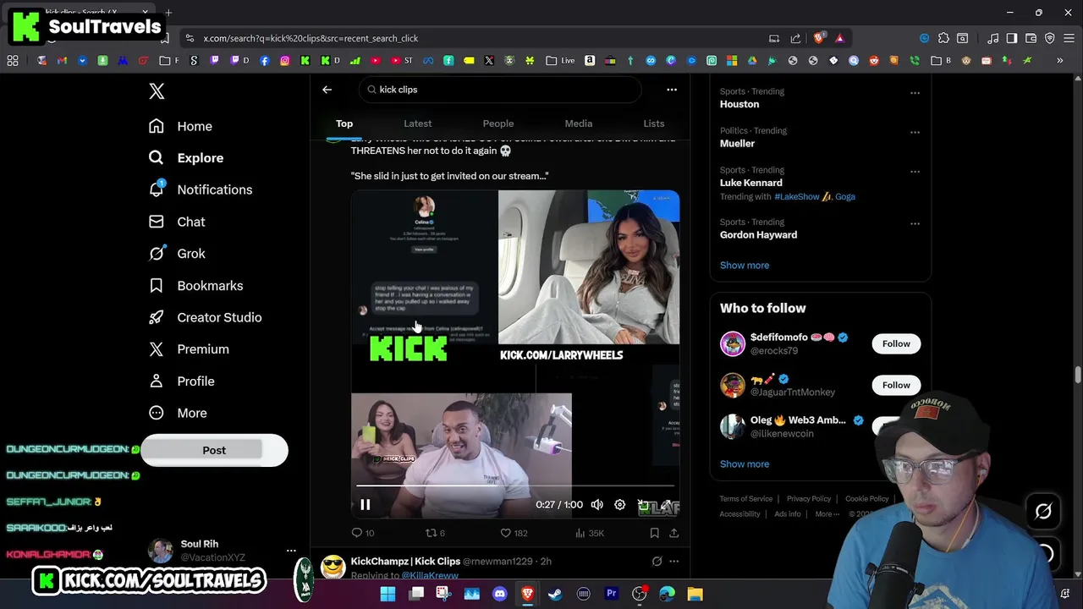1083x609 pixels.
Task: Open Facebook bookmark in bookmarks bar
Action: 265,60
